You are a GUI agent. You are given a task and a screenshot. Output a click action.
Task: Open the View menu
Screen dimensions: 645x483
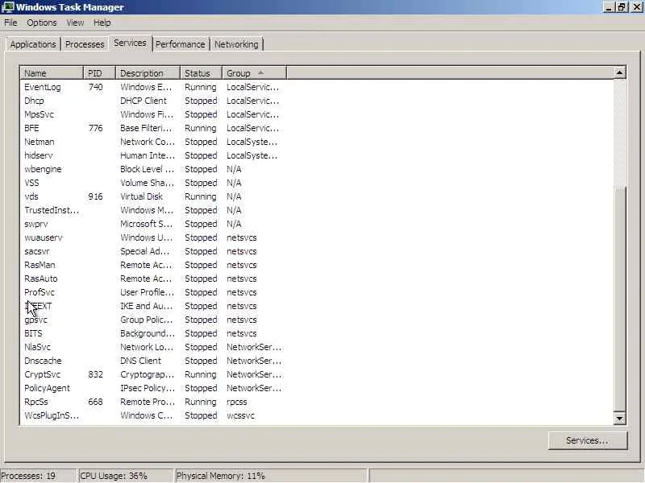click(x=75, y=23)
